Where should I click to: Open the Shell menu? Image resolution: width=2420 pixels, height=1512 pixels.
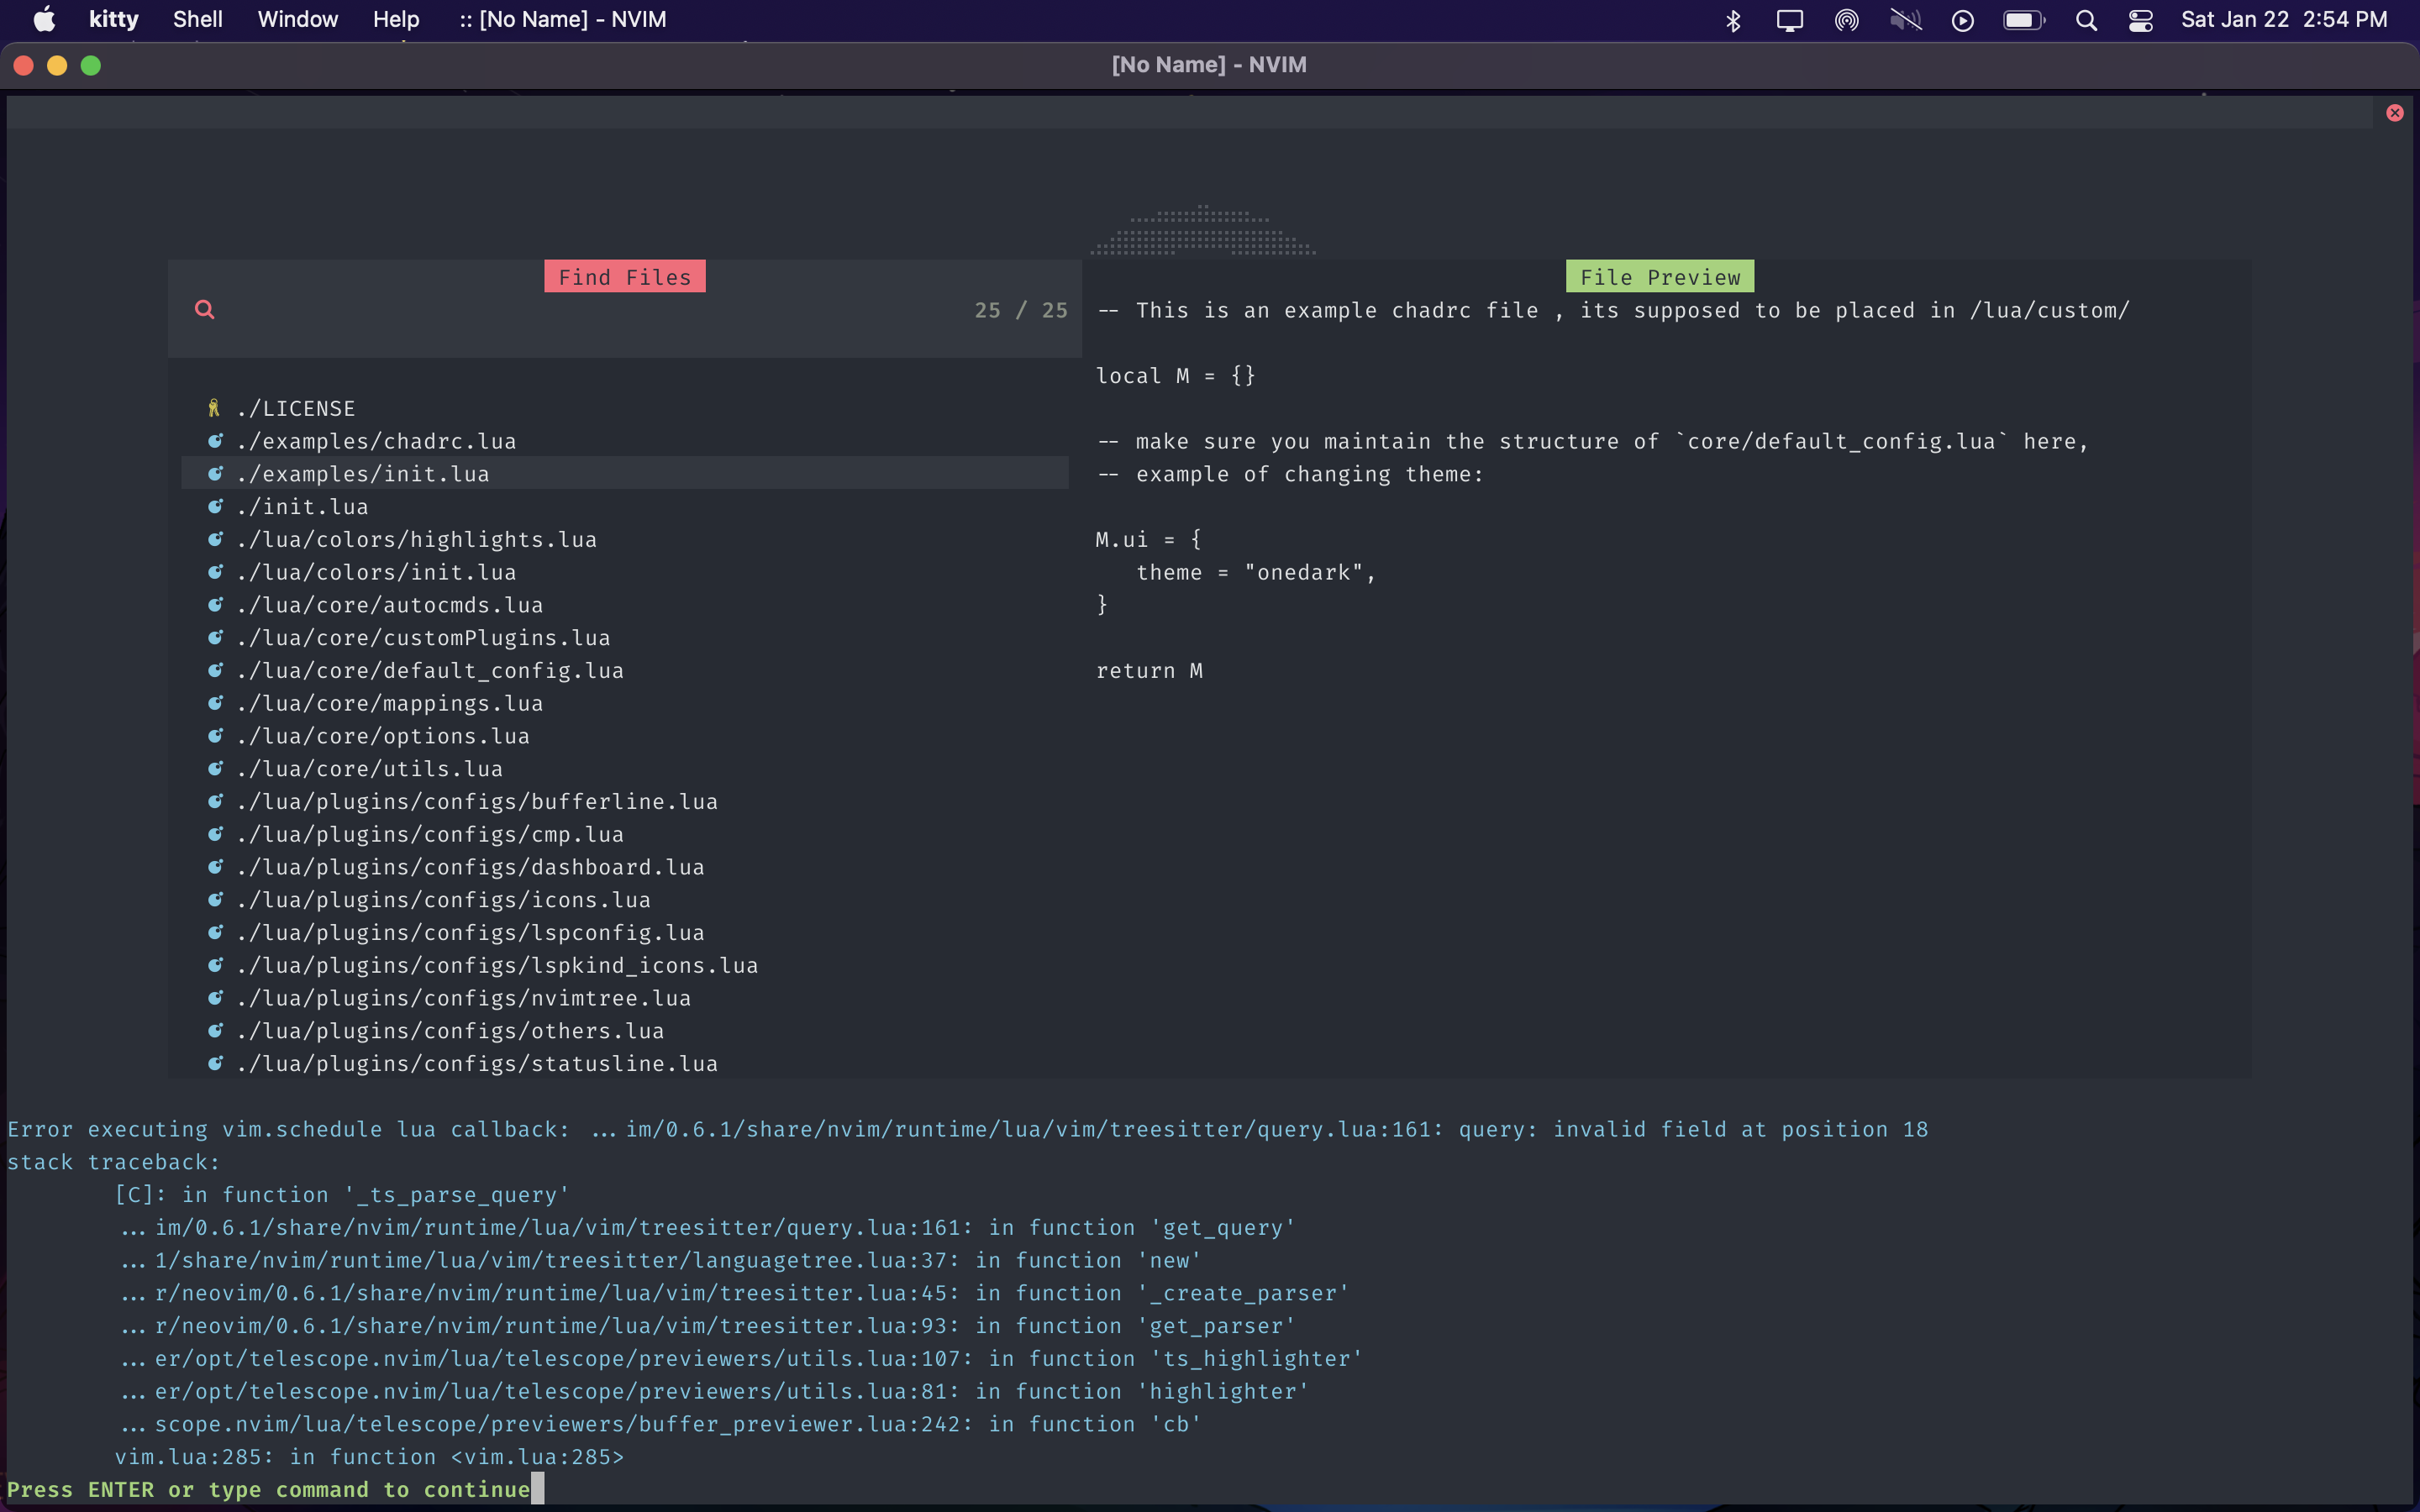point(197,19)
